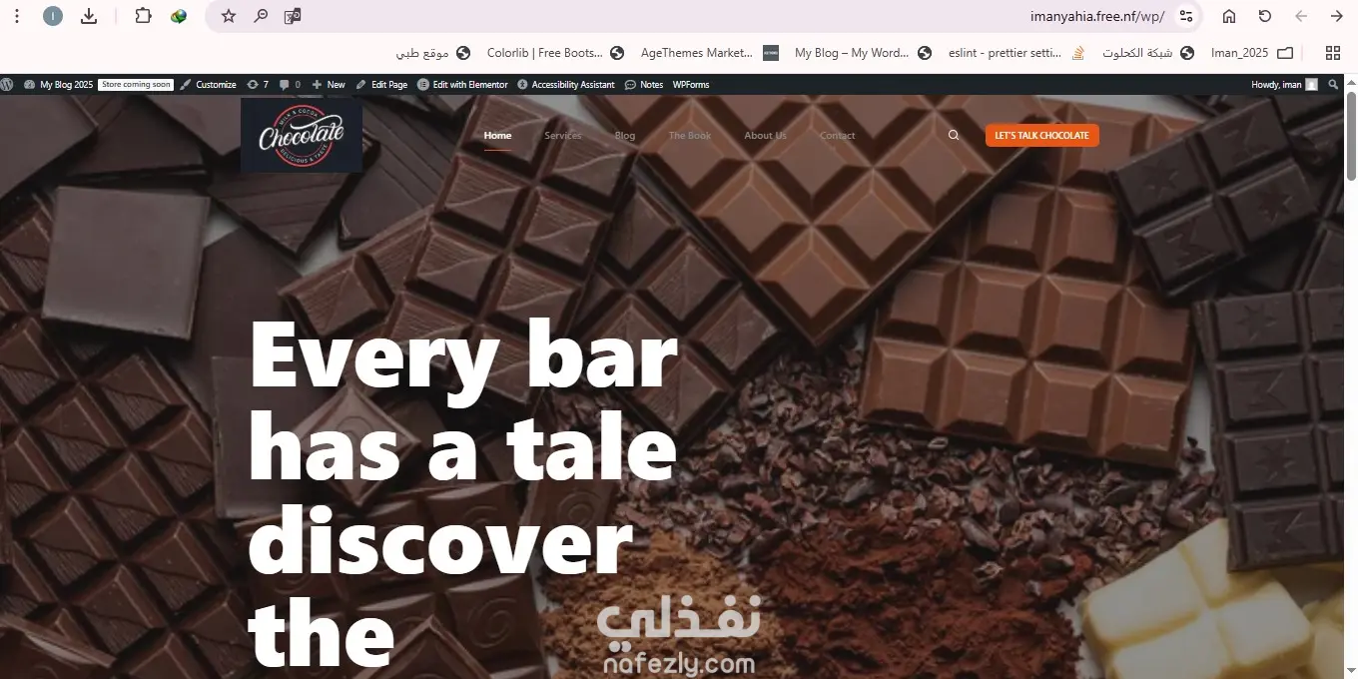
Task: Click the Chocolate site logo
Action: tap(302, 135)
